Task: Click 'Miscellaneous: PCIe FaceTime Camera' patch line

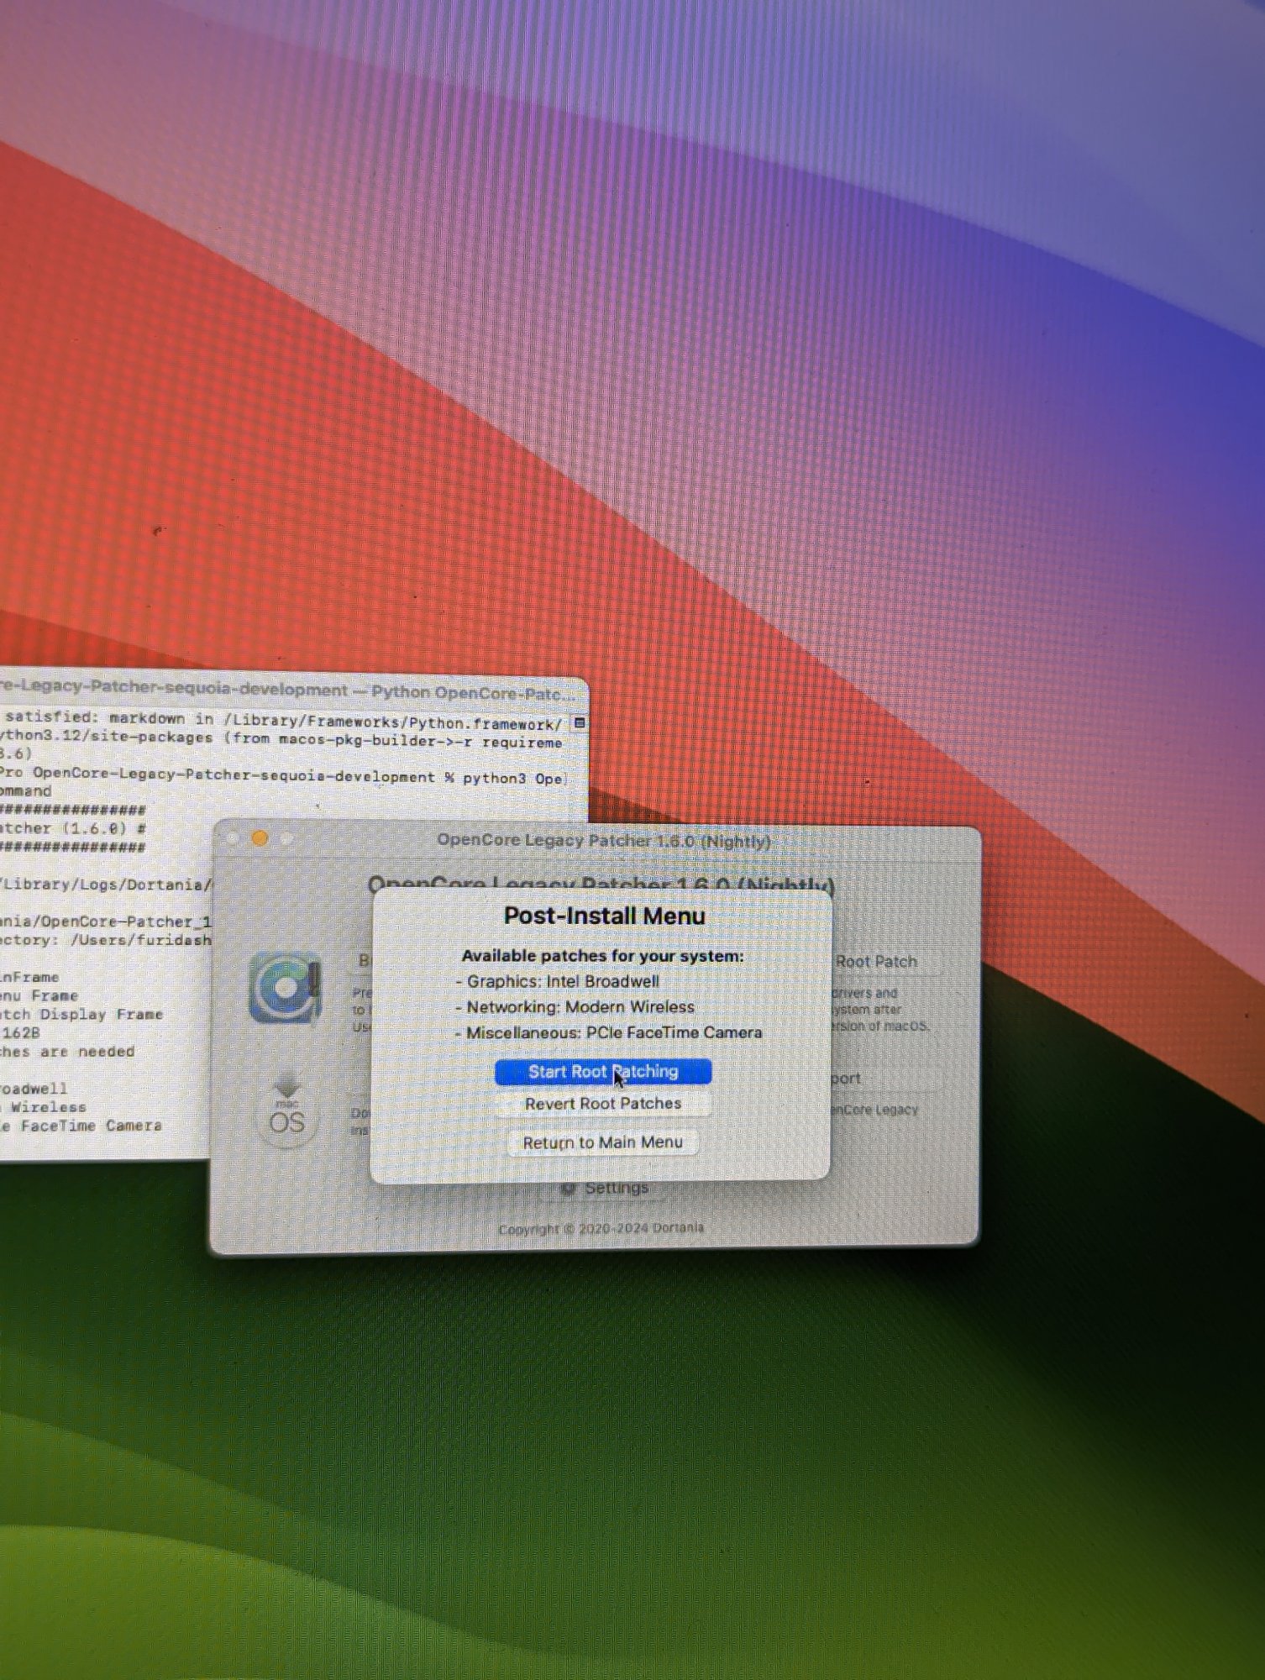Action: pyautogui.click(x=609, y=1032)
